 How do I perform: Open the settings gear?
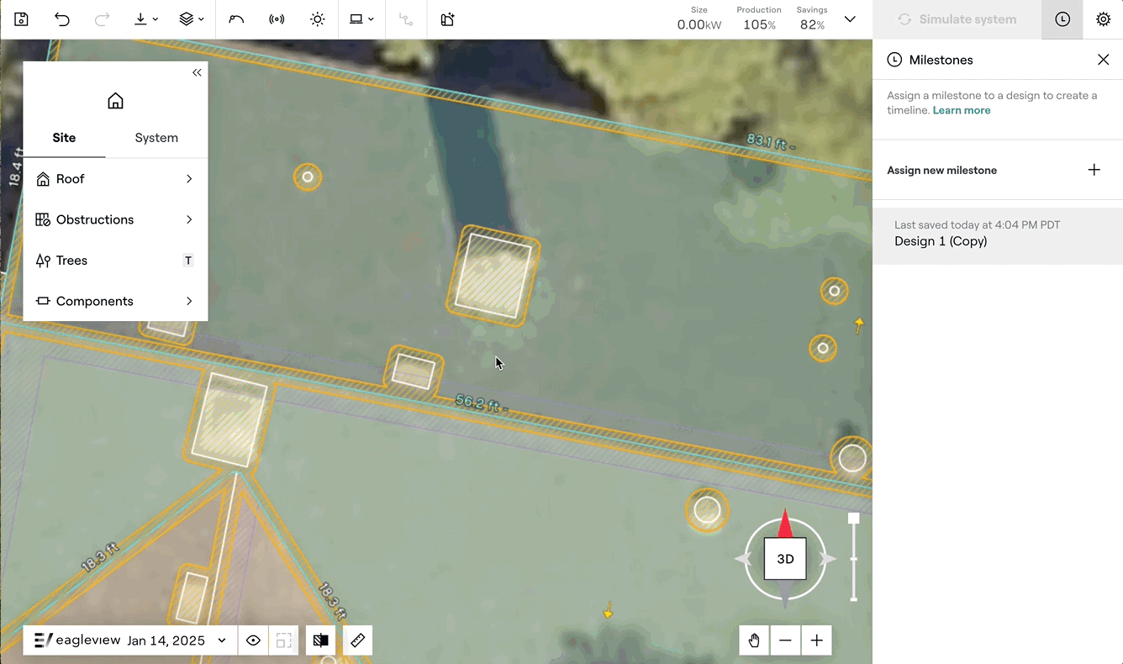tap(1103, 19)
